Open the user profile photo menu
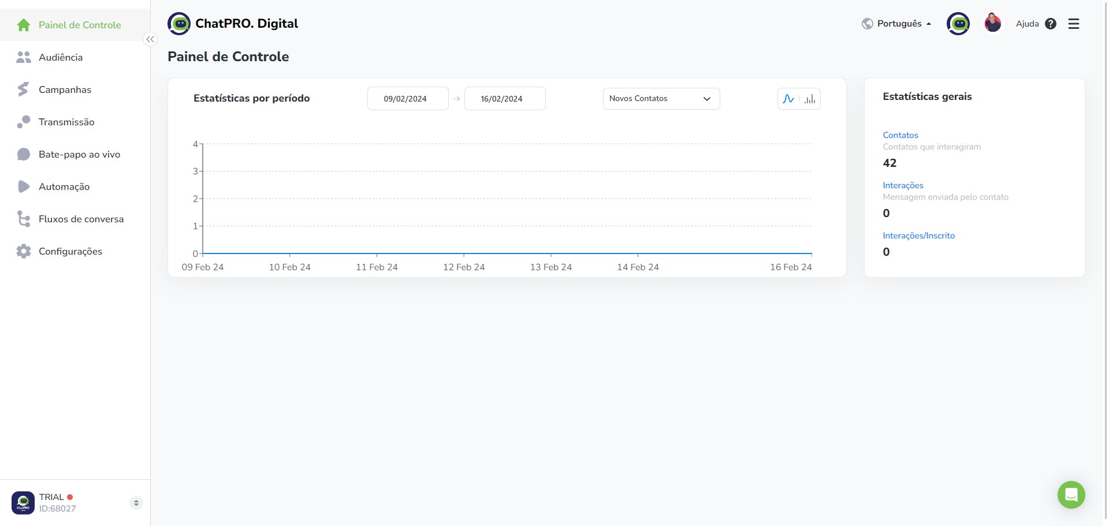Image resolution: width=1109 pixels, height=526 pixels. [993, 24]
